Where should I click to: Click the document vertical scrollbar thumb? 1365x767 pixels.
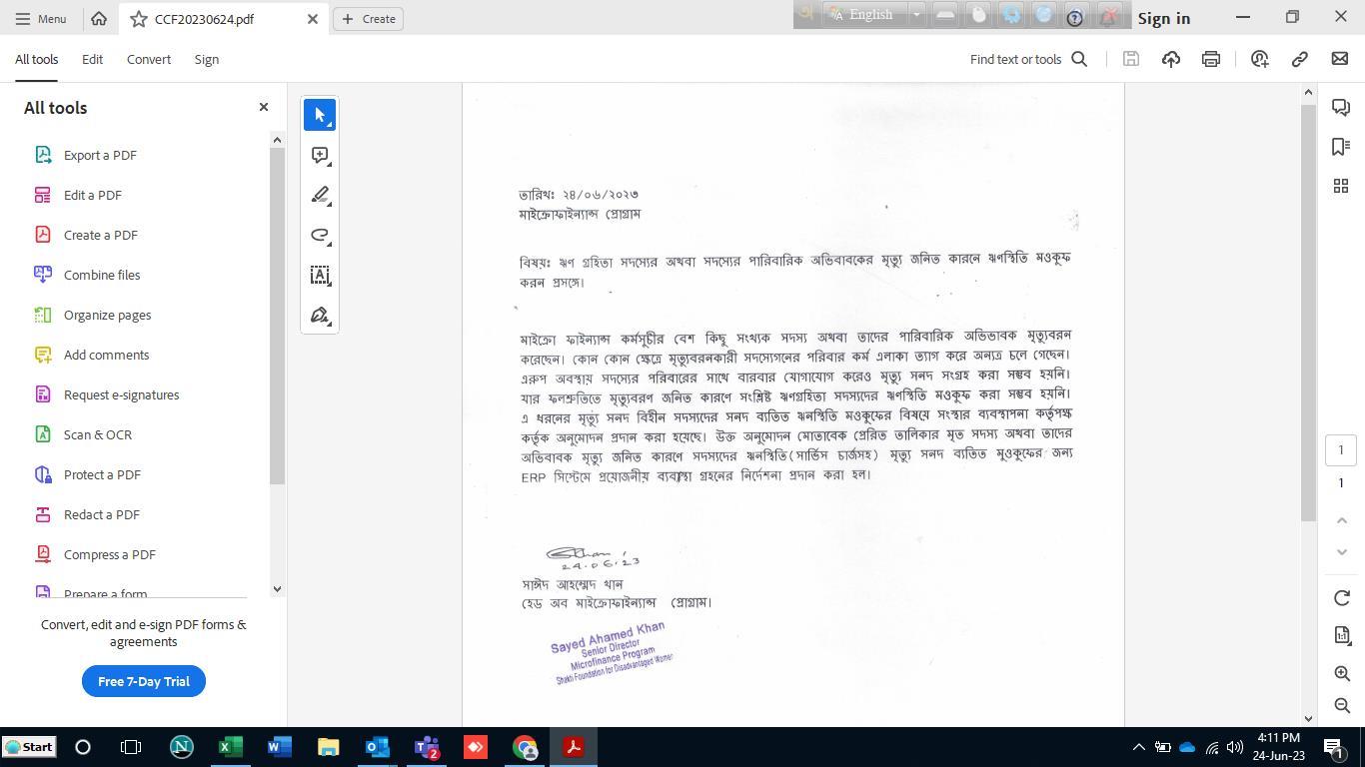coord(1308,311)
